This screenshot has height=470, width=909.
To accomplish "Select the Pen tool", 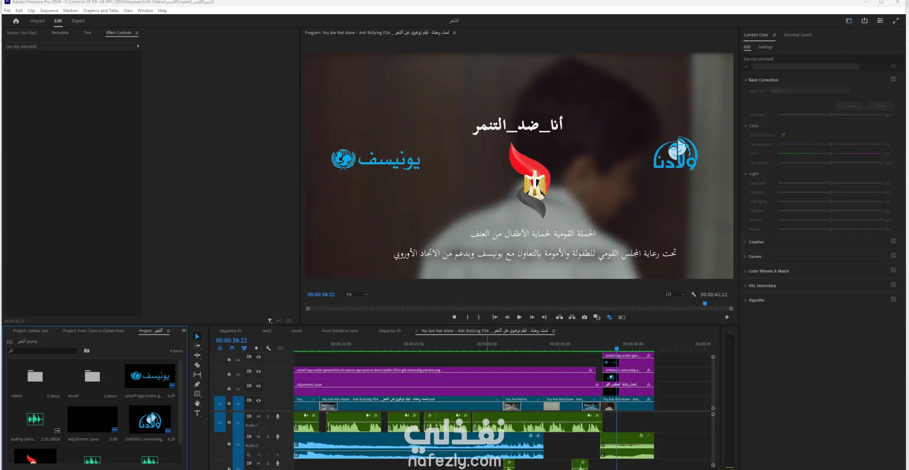I will coord(197,384).
